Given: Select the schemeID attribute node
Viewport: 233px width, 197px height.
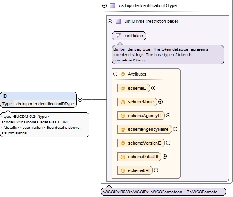Looking at the screenshot, I should click(x=134, y=88).
